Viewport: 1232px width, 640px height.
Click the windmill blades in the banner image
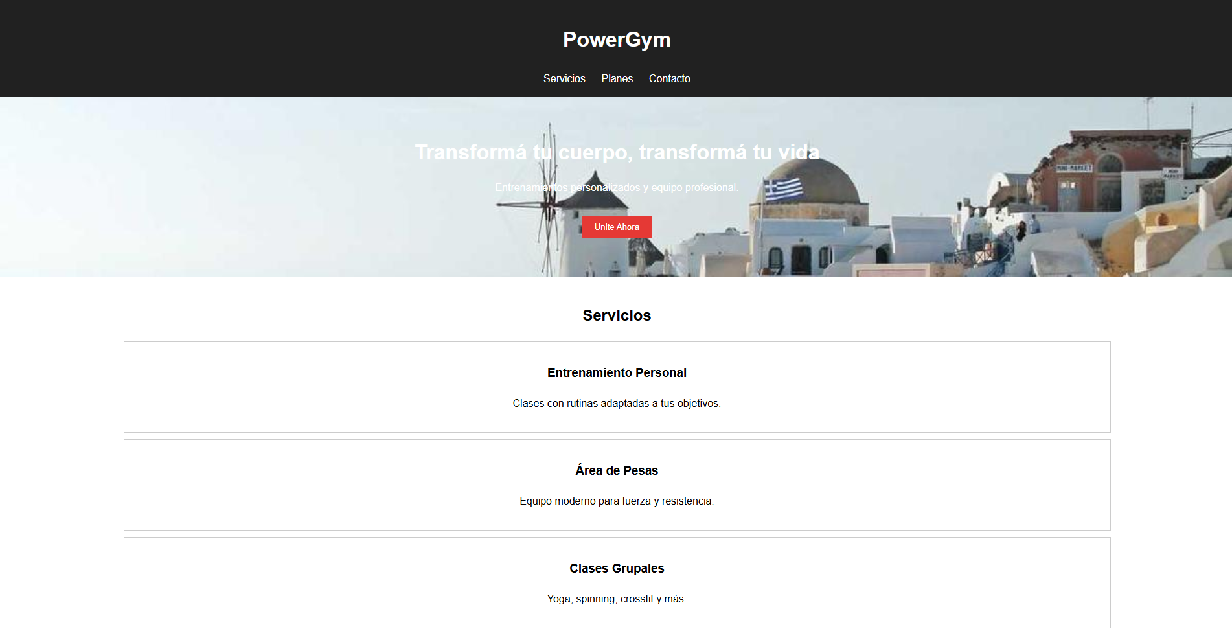click(x=550, y=194)
